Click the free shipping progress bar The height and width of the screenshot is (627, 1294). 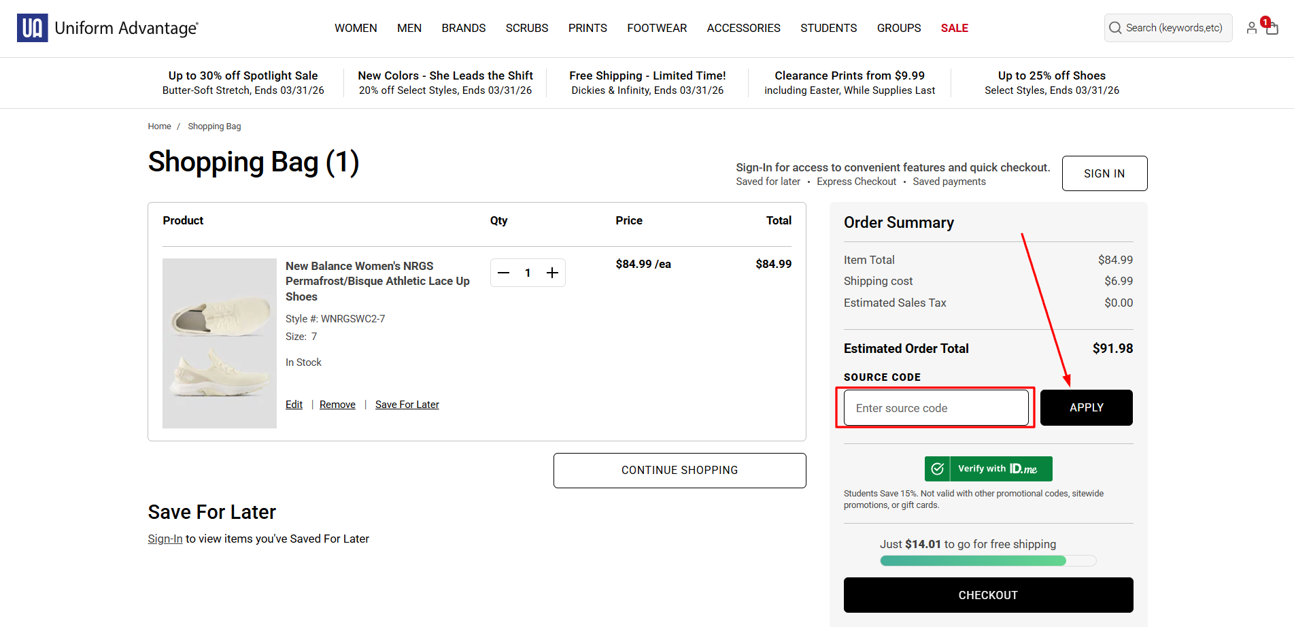988,561
